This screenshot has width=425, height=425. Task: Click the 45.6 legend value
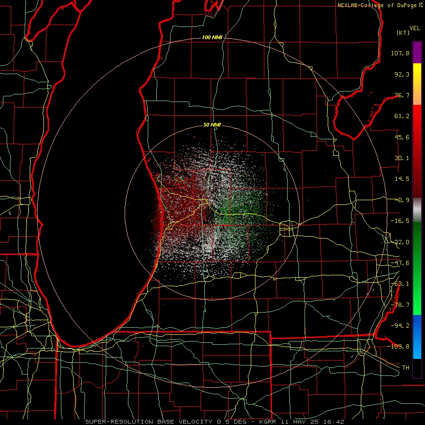(402, 137)
